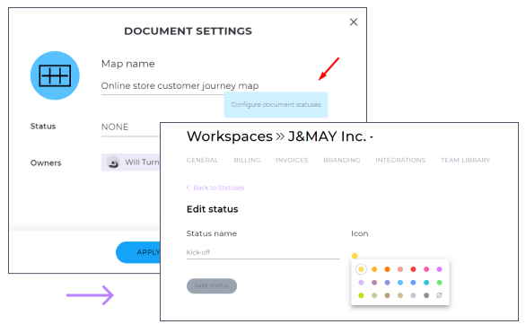Switch to the BILLING tab
Viewport: 526px width, 333px height.
[x=247, y=161]
